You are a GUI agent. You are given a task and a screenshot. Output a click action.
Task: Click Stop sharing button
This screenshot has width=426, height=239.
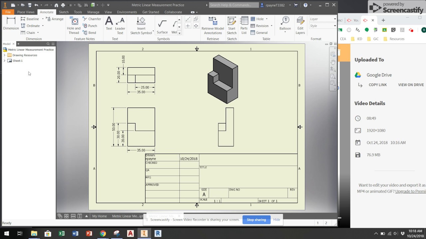coord(256,220)
